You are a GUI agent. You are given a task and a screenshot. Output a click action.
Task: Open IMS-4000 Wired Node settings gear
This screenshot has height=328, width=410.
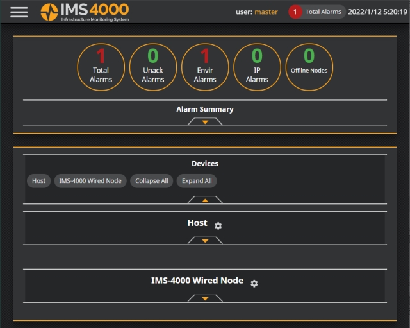[254, 283]
